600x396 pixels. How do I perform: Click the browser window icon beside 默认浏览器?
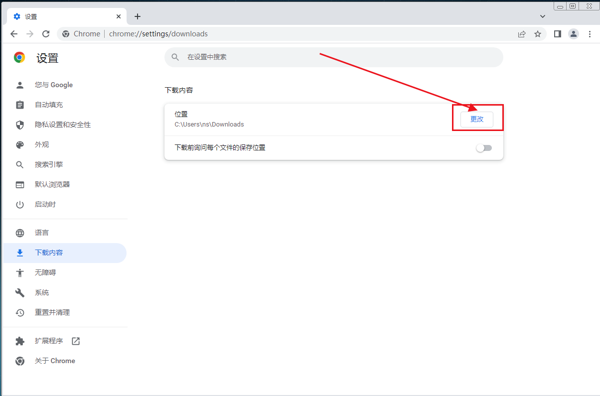click(x=20, y=184)
